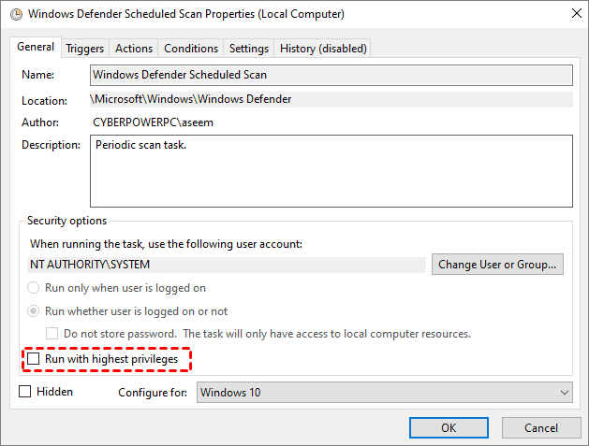Select Run only when user is logged on

point(35,288)
